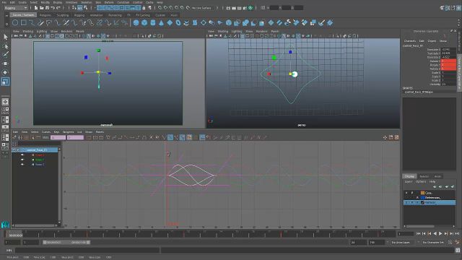The height and width of the screenshot is (260, 462).
Task: Toggle visibility of the Cons layer
Action: click(406, 193)
